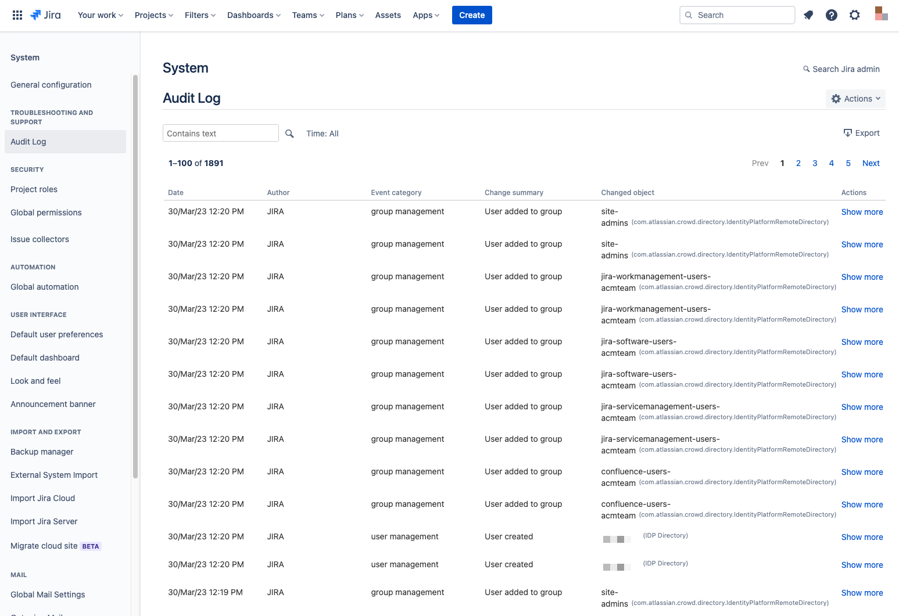899x616 pixels.
Task: Open the Filters menu
Action: [x=199, y=15]
